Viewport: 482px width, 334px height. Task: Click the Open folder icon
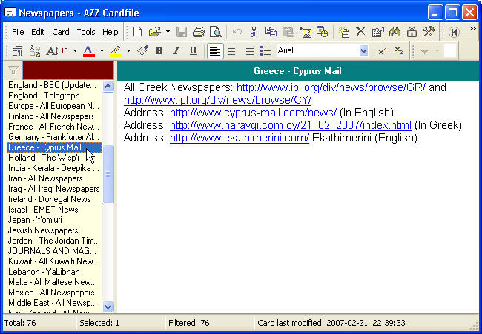[155, 32]
